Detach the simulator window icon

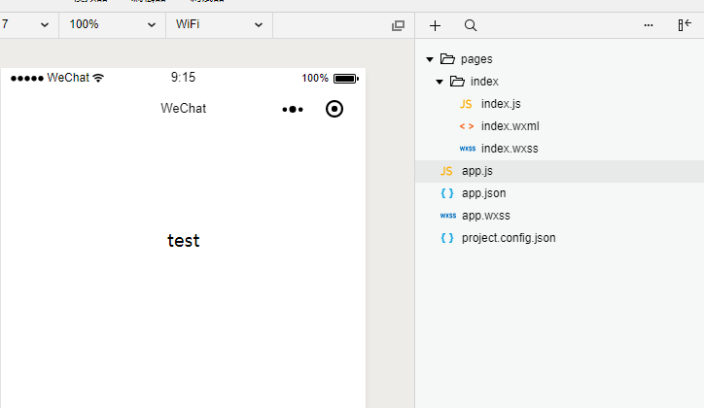[398, 25]
